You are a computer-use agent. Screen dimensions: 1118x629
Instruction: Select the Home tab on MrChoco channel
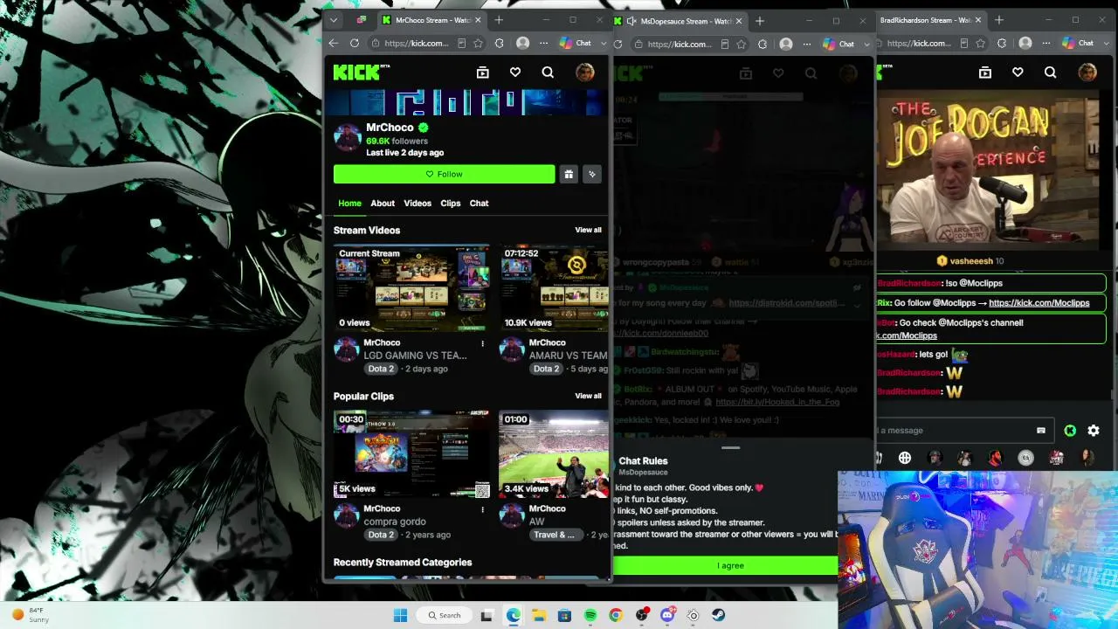pos(349,204)
